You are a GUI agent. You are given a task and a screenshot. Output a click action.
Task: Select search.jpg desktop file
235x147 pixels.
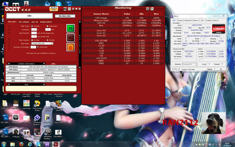[x=26, y=105]
